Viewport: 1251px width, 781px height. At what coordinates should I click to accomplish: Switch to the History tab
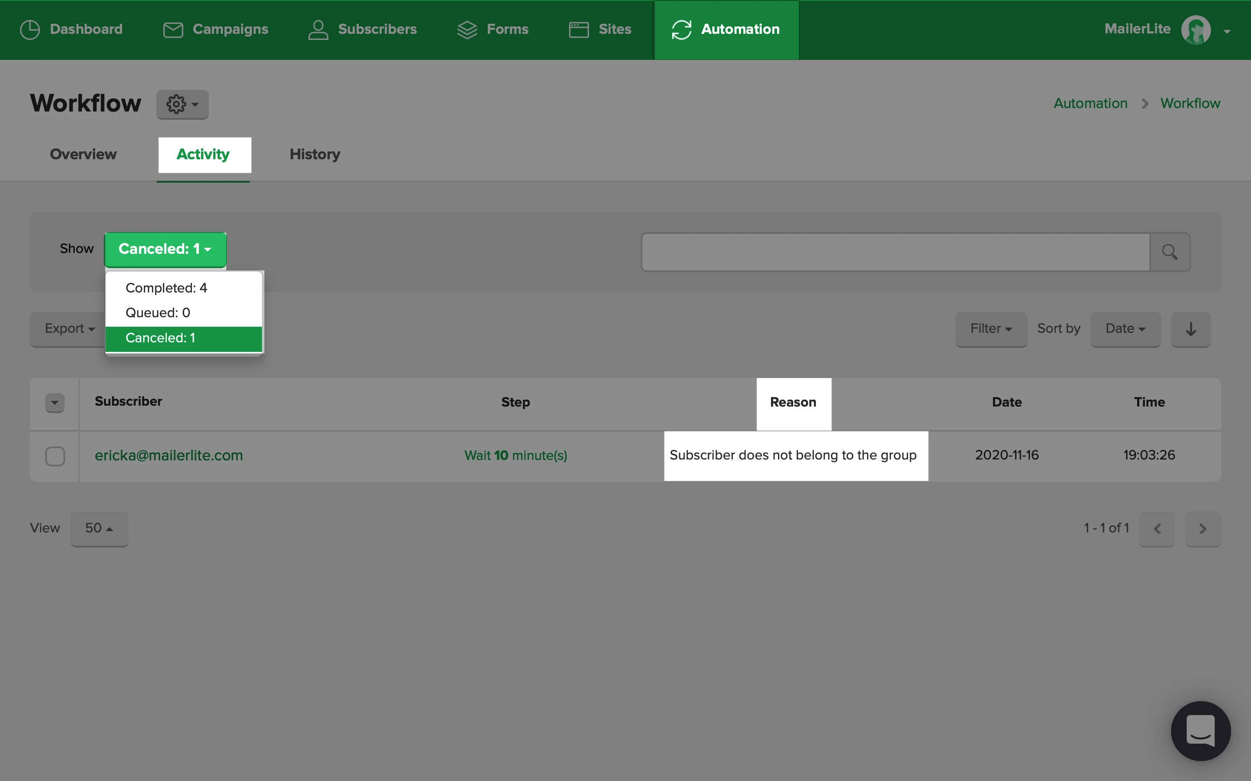click(x=314, y=154)
